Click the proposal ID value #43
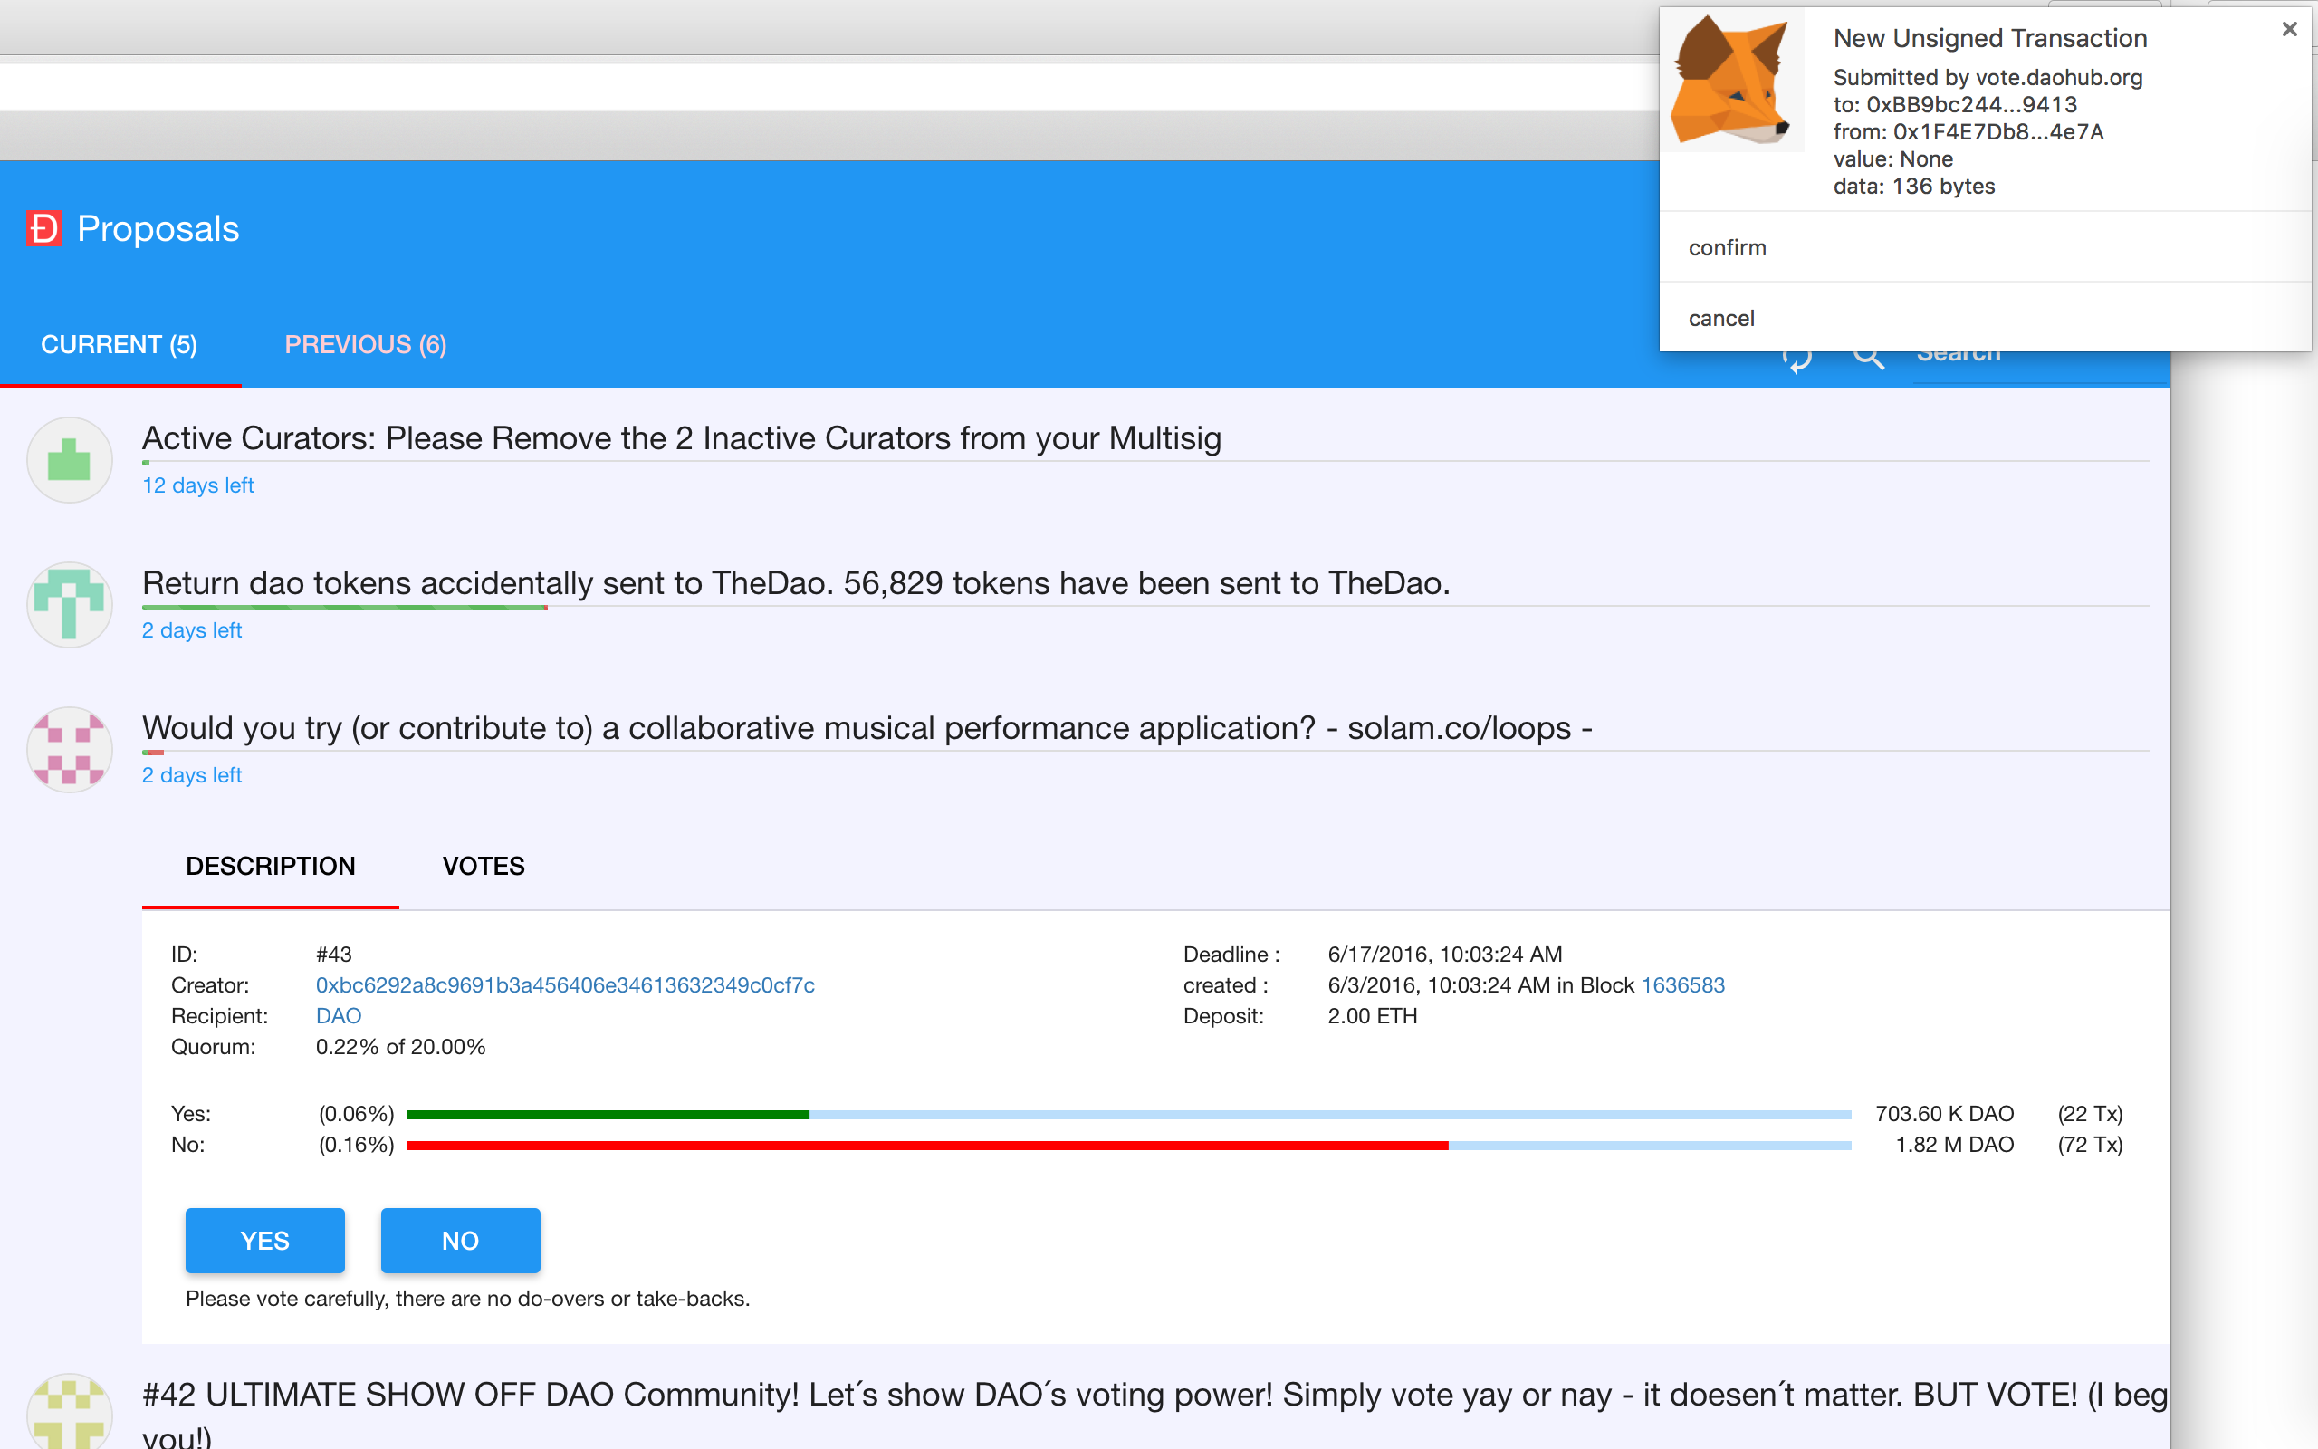The height and width of the screenshot is (1449, 2318). click(333, 955)
